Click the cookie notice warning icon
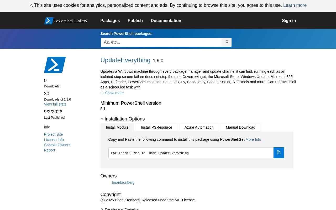 pos(31,6)
